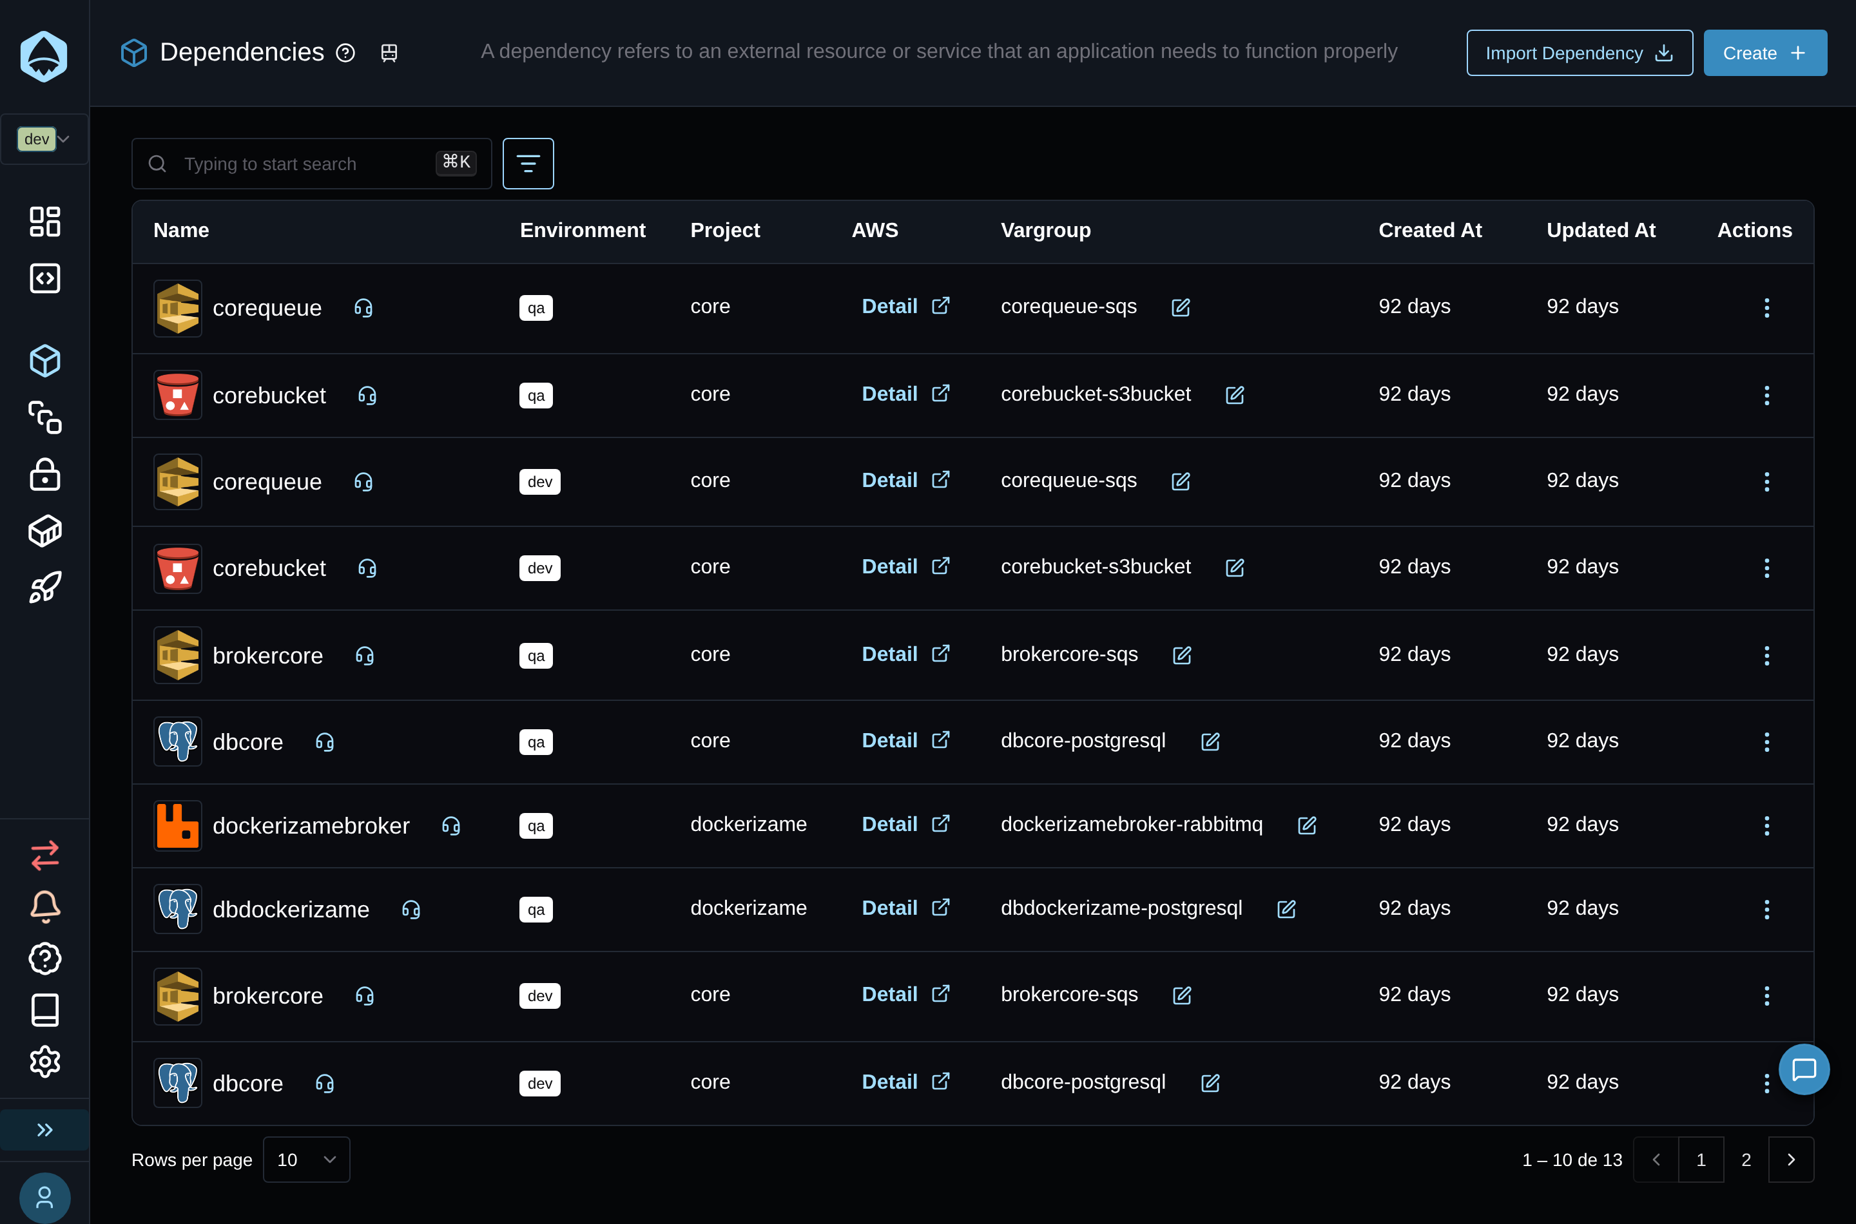Screen dimensions: 1856x1224
Task: Click the dockerizamebroker-rabbitmq vargroup text
Action: tap(1132, 825)
